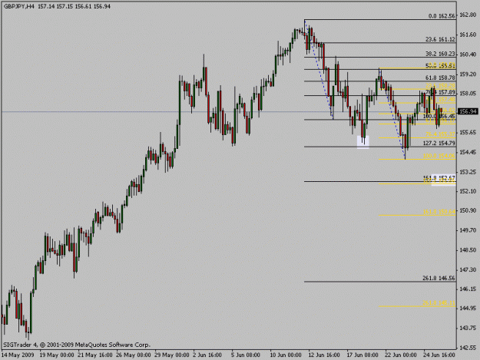Viewport: 480px width, 360px height.
Task: Click the 147.30 price axis label
Action: tap(468, 269)
